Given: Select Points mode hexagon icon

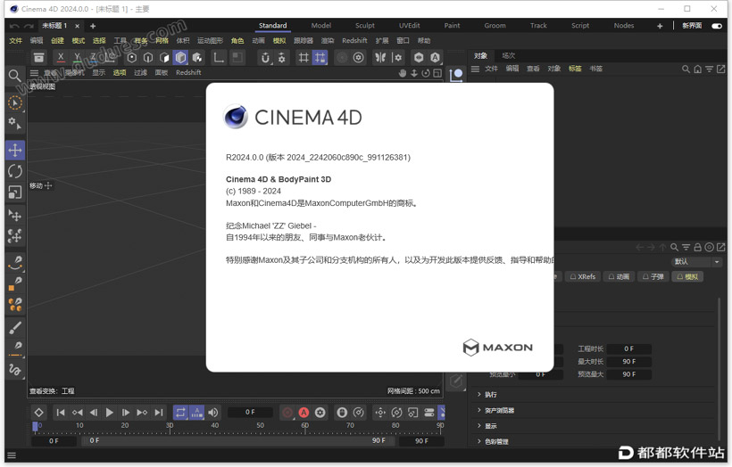Looking at the screenshot, I should [131, 58].
